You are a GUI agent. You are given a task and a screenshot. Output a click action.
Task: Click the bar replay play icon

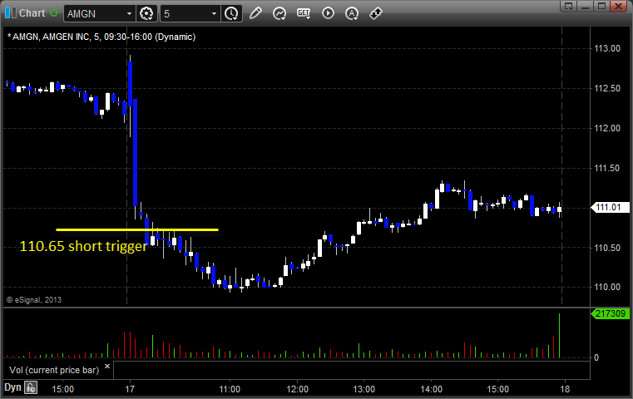(x=328, y=13)
